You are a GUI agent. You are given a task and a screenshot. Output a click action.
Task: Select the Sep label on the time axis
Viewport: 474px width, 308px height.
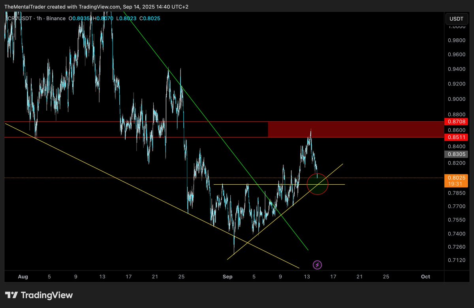(x=228, y=277)
